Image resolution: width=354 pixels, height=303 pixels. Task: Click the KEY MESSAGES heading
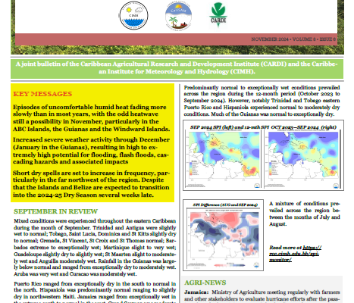pos(42,94)
